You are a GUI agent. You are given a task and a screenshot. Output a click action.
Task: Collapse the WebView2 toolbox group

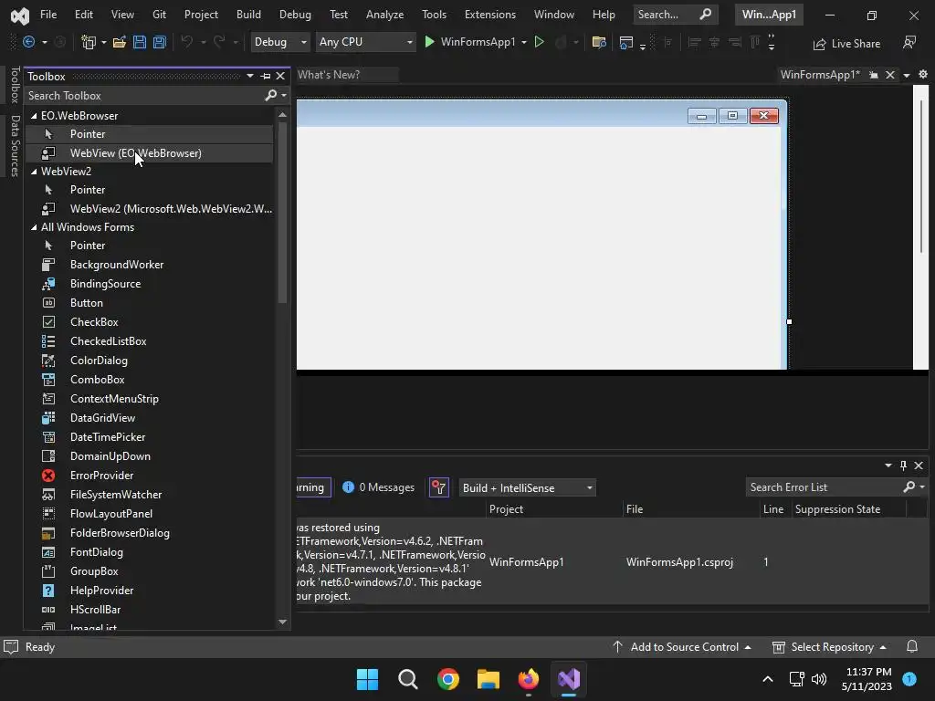[x=34, y=172]
